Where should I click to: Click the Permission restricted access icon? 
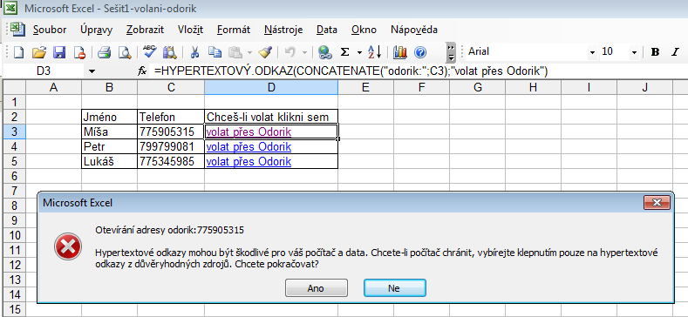pyautogui.click(x=79, y=52)
